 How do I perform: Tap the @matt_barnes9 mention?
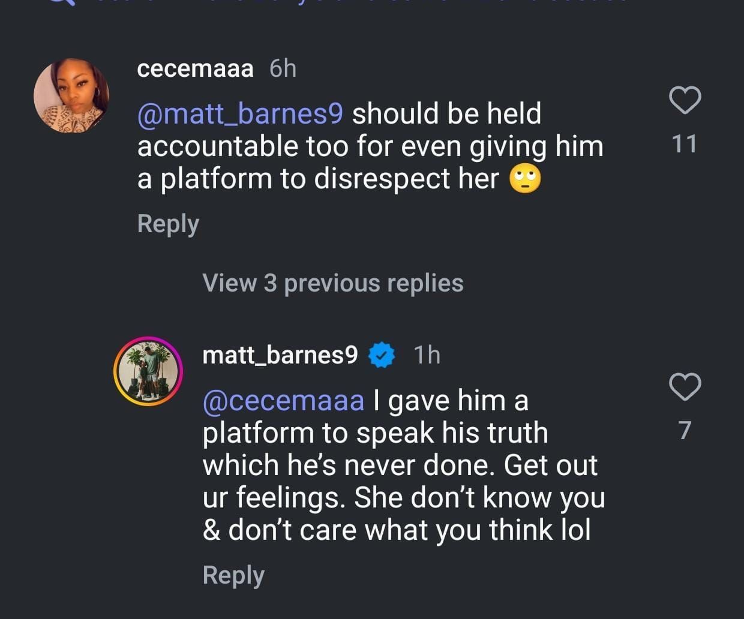pyautogui.click(x=240, y=114)
